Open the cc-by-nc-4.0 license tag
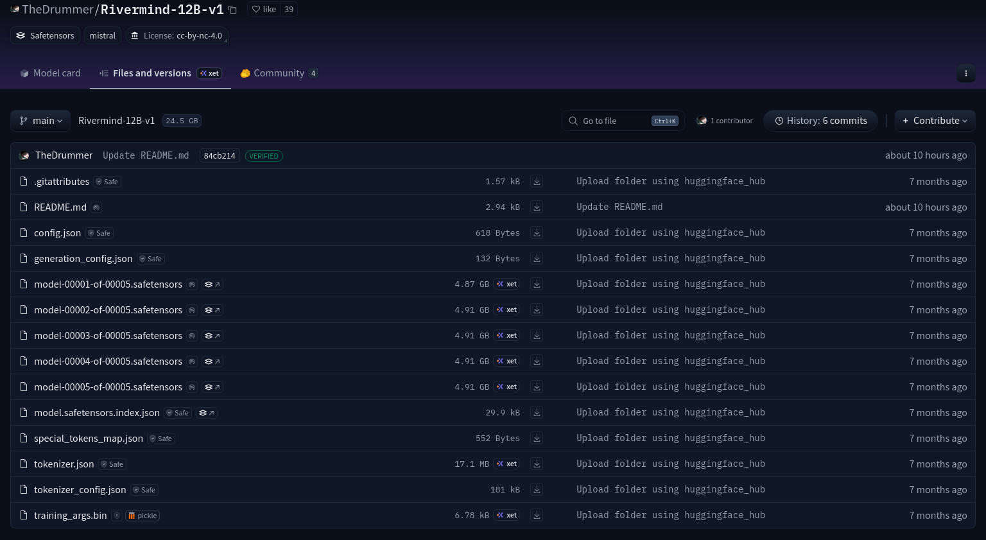This screenshot has width=986, height=540. pos(177,36)
